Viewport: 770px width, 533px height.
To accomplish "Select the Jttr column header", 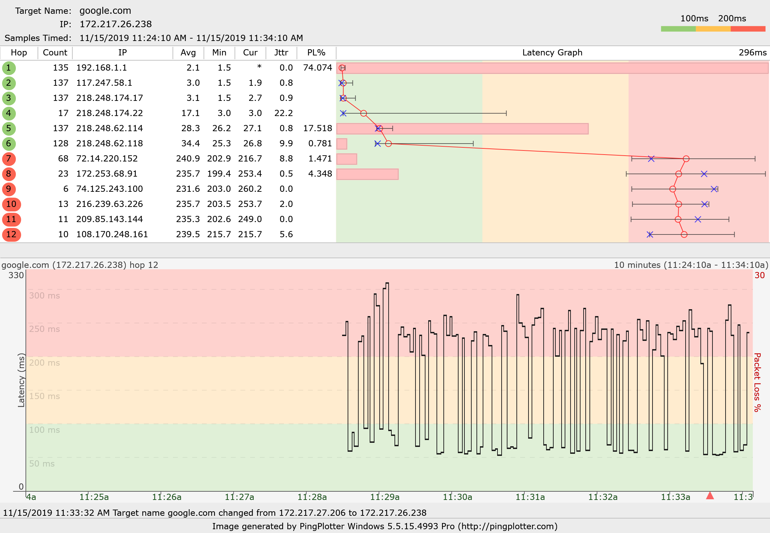I will pos(281,53).
